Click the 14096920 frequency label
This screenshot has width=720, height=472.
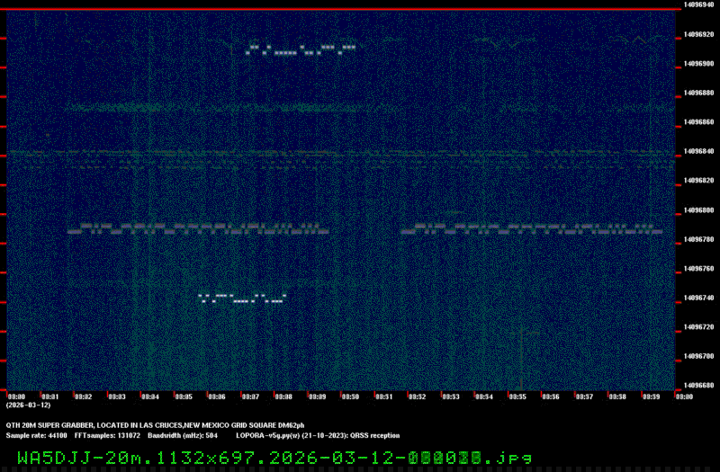tap(699, 34)
